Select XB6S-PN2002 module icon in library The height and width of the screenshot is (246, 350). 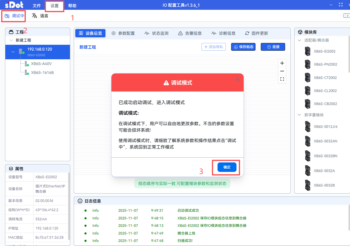(307, 64)
